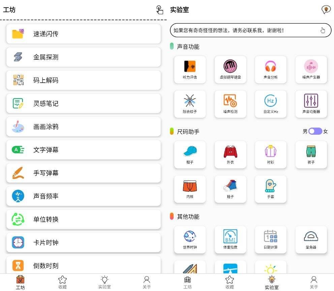Switch to 实验室 tab in left panel
334x291 pixels.
pos(104,282)
